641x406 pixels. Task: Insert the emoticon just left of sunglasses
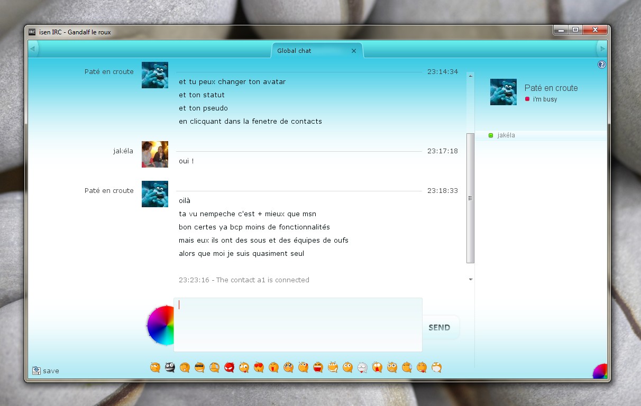(185, 367)
